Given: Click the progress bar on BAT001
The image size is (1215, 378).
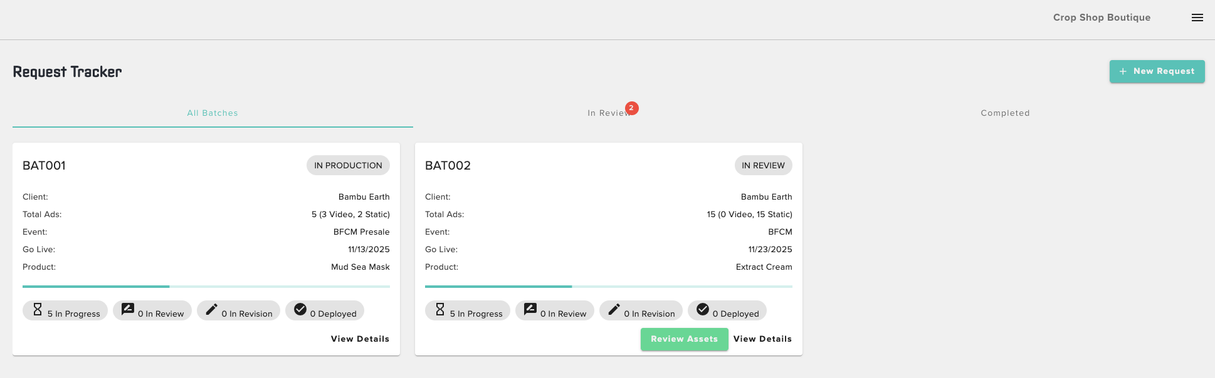Looking at the screenshot, I should tap(206, 286).
